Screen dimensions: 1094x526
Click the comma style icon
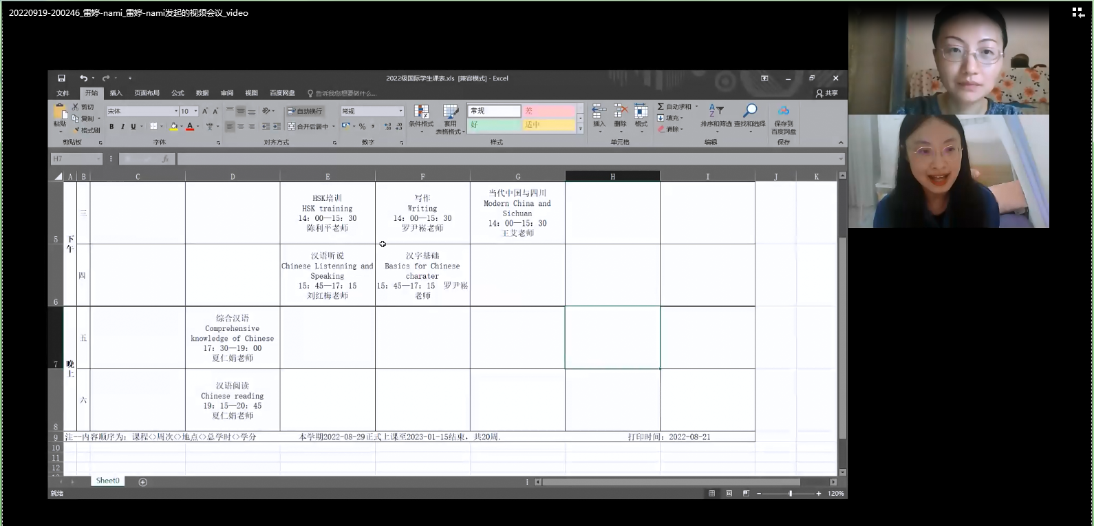pyautogui.click(x=373, y=127)
